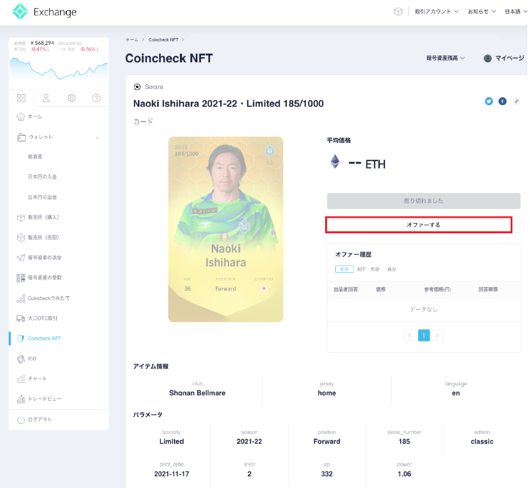Viewport: 530px width, 488px height.
Task: Click the ログアウト link
Action: (x=40, y=420)
